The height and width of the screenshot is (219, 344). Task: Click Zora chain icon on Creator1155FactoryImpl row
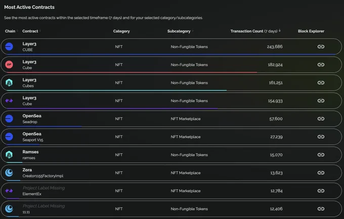click(x=9, y=172)
